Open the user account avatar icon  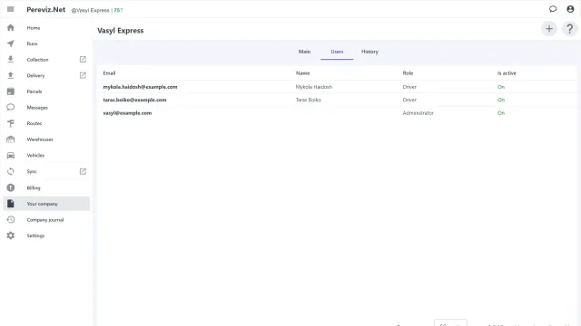pos(570,9)
